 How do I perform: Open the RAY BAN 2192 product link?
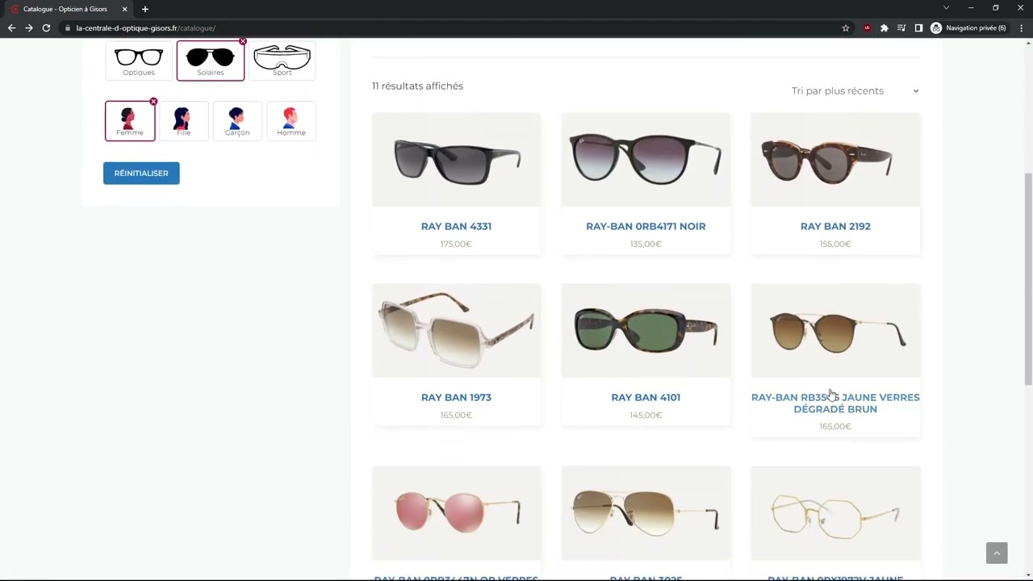835,227
